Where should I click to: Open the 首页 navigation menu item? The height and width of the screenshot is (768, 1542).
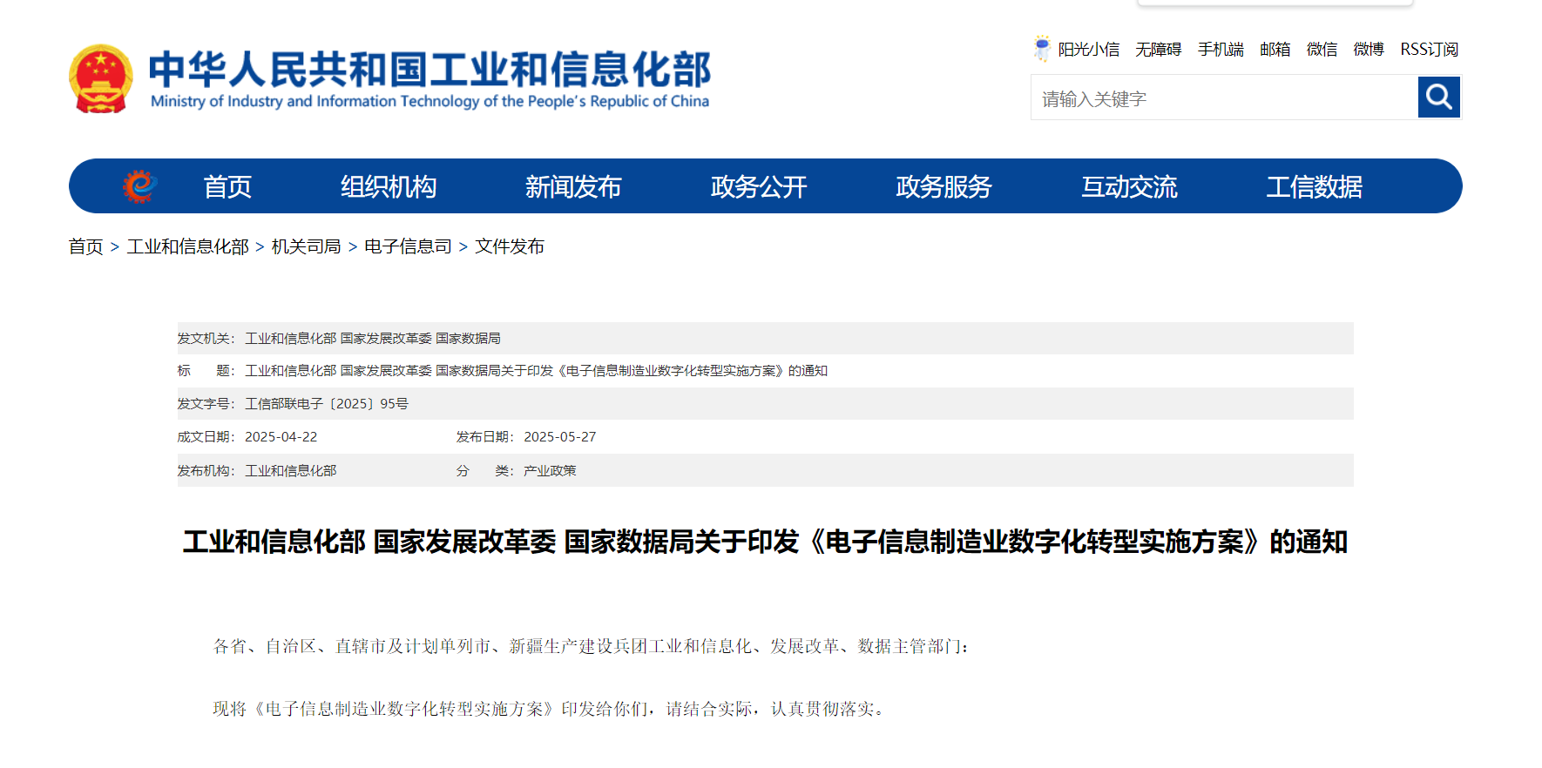pos(227,186)
